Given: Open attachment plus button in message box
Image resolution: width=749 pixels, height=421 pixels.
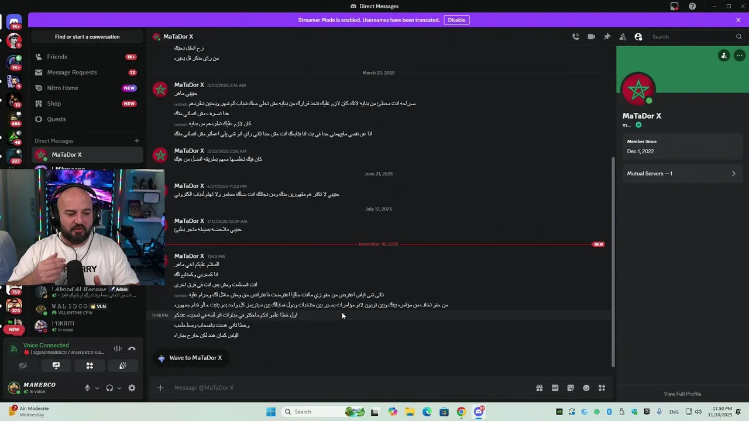Looking at the screenshot, I should pos(160,388).
